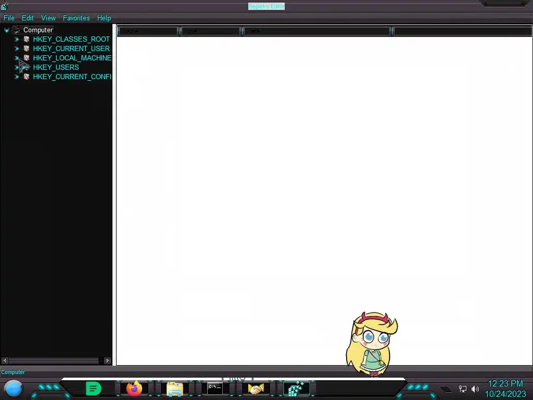Screen dimensions: 533x400
Task: Open File Explorer from the taskbar
Action: (175, 389)
